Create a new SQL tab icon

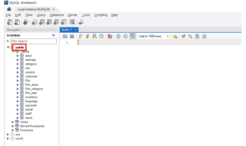click(10, 22)
